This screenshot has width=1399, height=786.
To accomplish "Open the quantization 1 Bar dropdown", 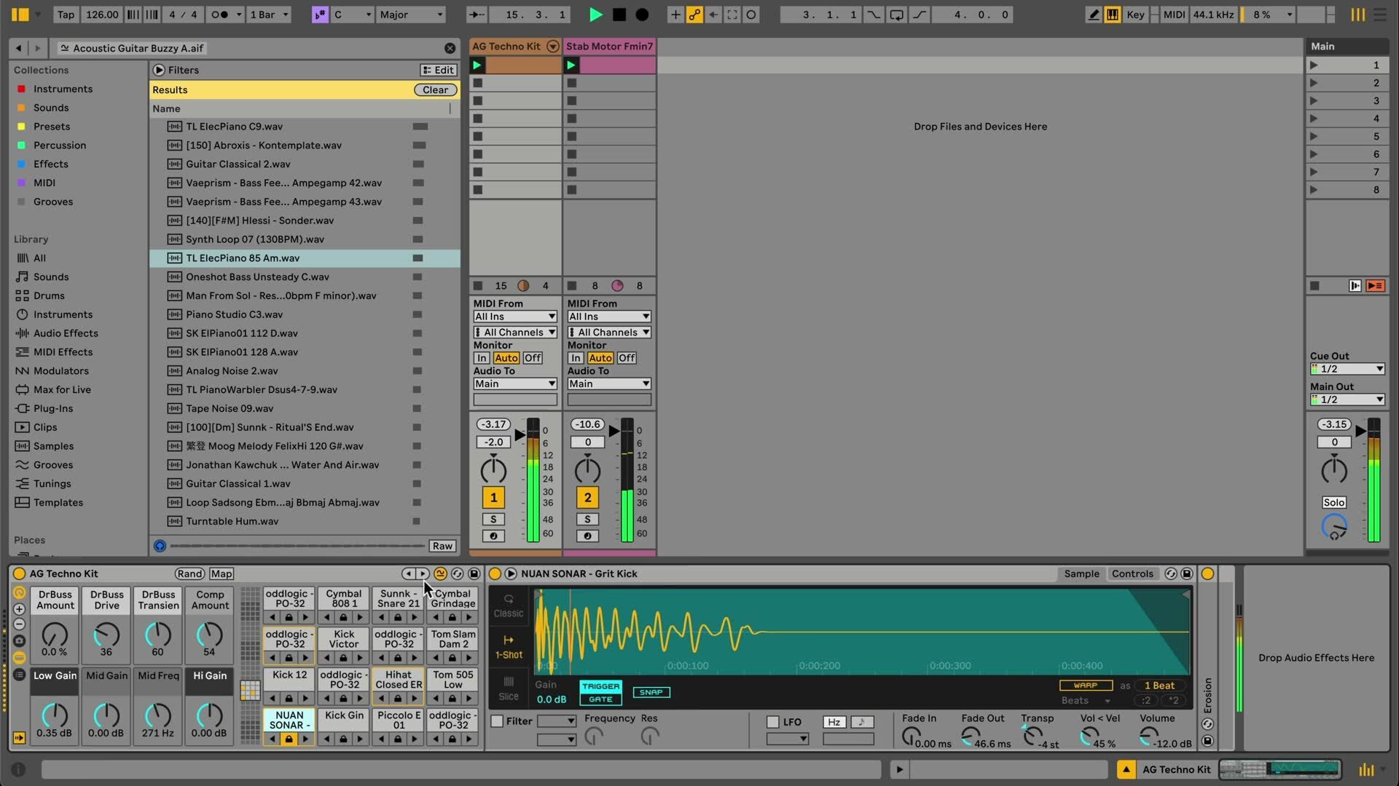I will [x=269, y=15].
